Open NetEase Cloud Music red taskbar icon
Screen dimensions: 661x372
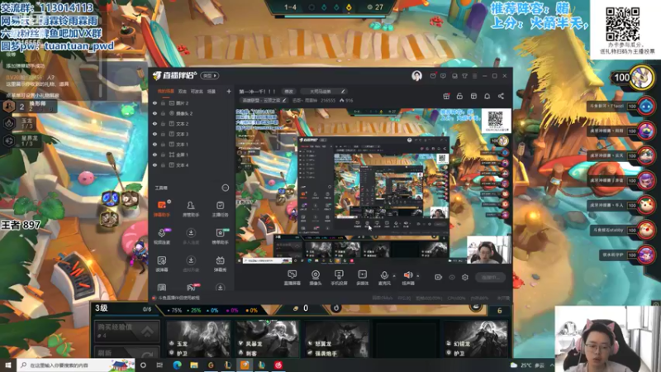tap(278, 365)
